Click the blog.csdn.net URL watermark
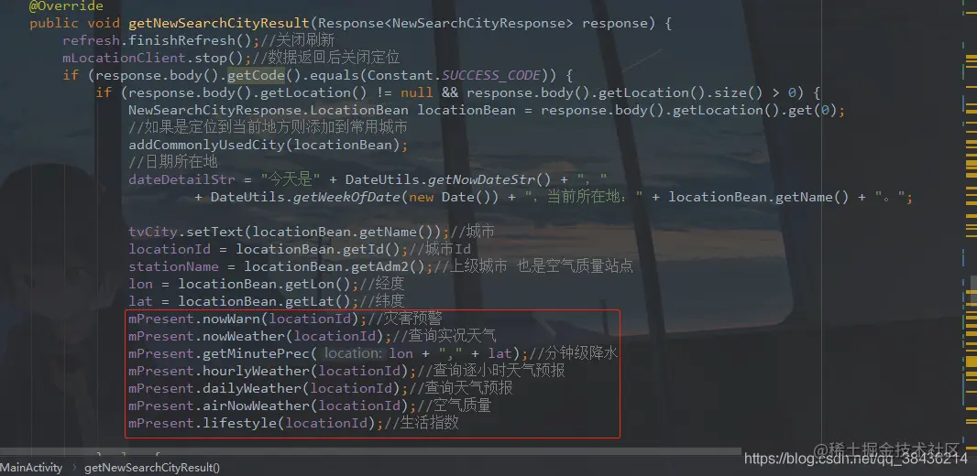 (855, 460)
